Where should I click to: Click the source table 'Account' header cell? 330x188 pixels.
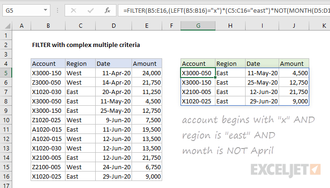tap(48, 63)
